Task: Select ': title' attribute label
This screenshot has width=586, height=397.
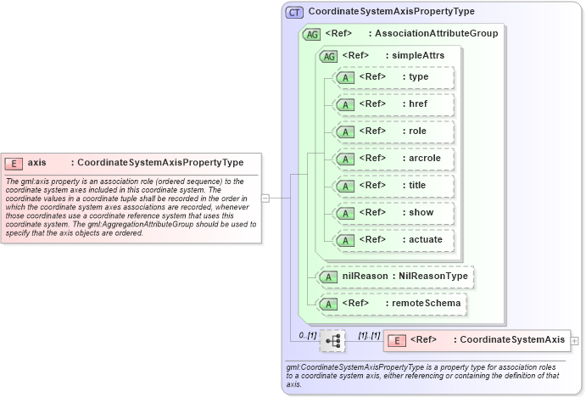Action: pos(414,186)
